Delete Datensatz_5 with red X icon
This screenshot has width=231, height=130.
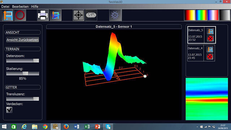pyautogui.click(x=210, y=39)
